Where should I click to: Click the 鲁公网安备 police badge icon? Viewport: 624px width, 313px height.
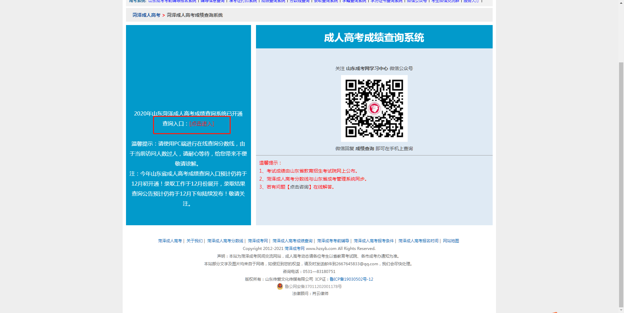(280, 287)
